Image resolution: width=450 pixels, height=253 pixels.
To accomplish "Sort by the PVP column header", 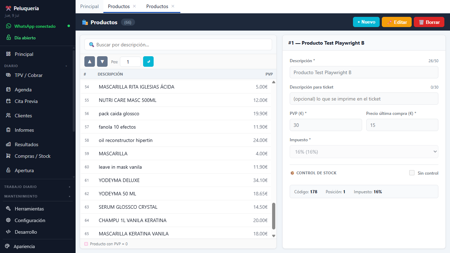I will click(269, 74).
